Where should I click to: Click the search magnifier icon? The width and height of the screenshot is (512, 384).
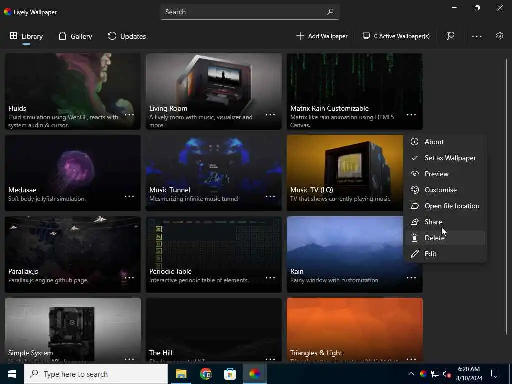pos(330,12)
